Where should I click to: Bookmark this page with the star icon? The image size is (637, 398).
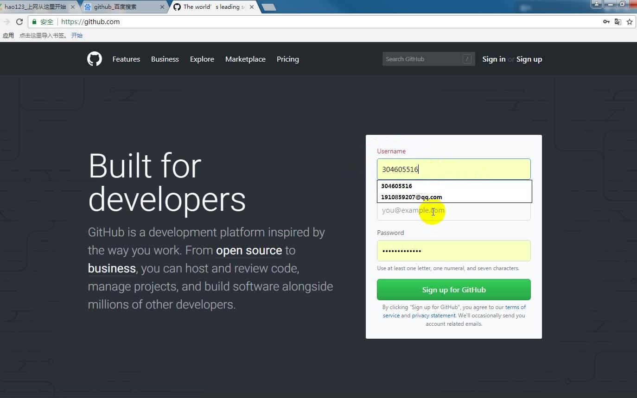[x=630, y=22]
